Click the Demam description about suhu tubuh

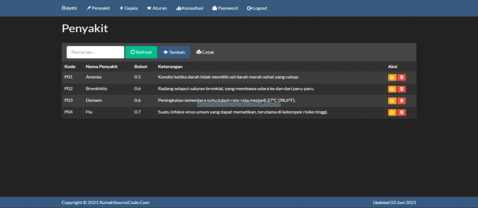(x=227, y=100)
